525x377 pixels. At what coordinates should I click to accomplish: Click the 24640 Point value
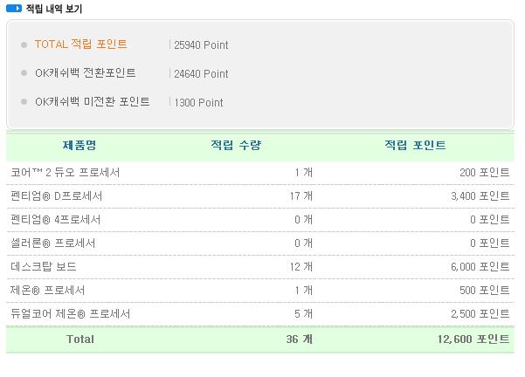point(201,73)
